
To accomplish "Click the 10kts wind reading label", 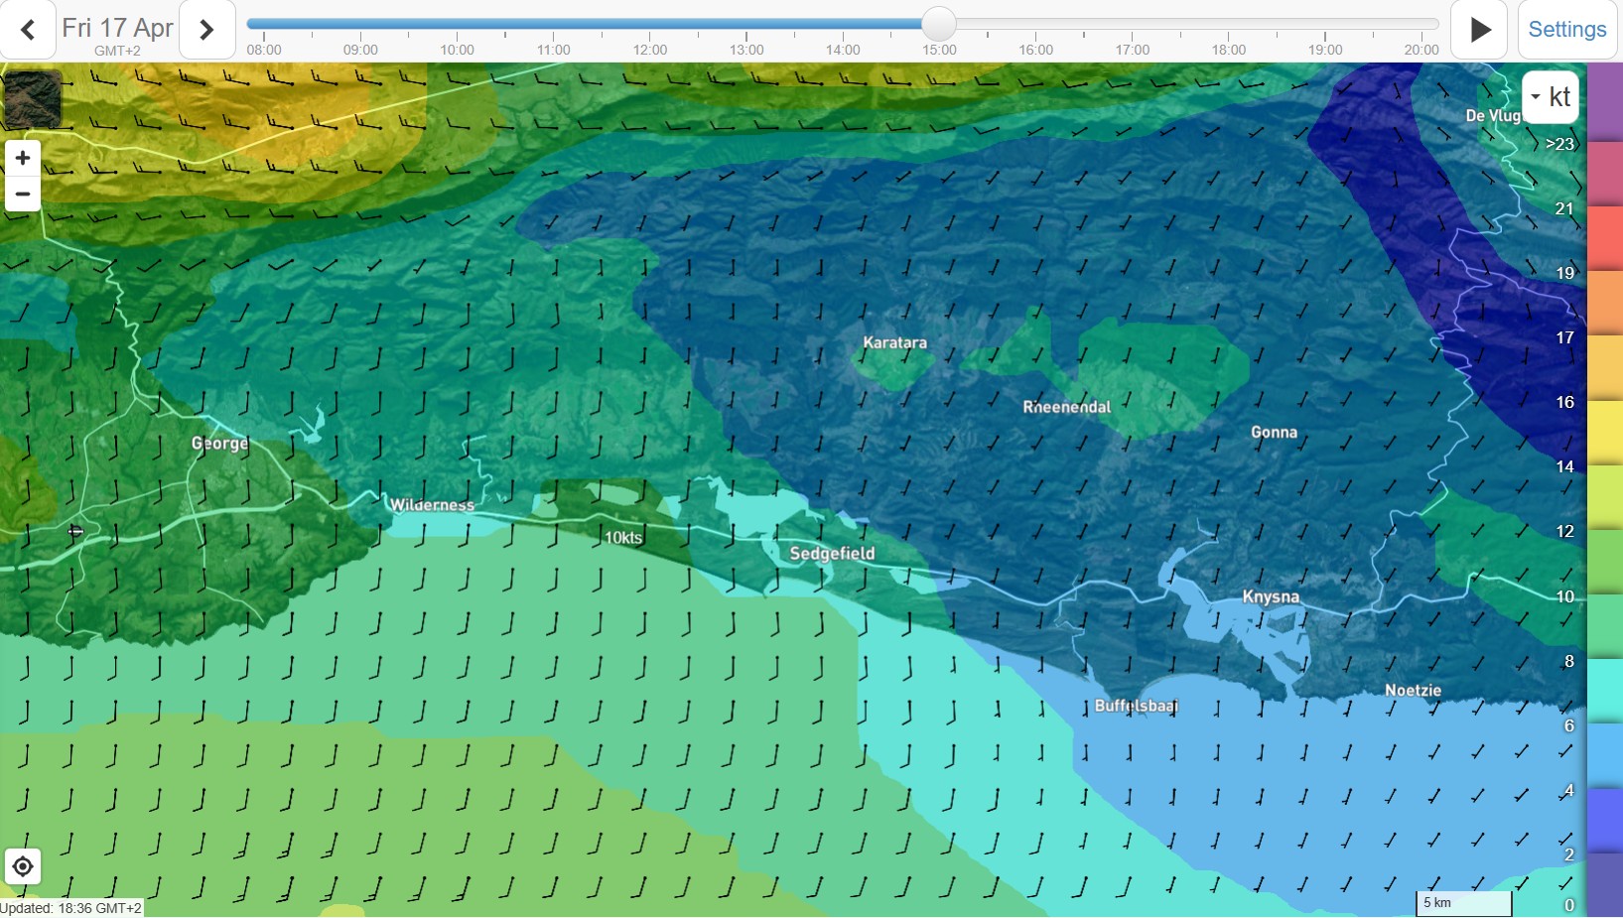I will [x=623, y=538].
